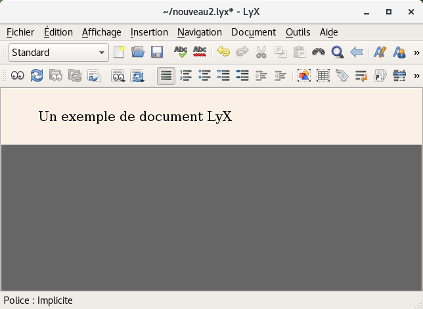Click status bar 'Police : Implicite'
The height and width of the screenshot is (309, 423).
coord(38,300)
